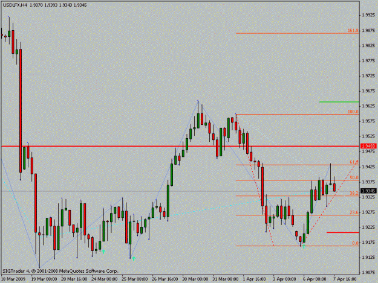
Task: Select the green up arrow under 25 Mar low
Action: 134,259
